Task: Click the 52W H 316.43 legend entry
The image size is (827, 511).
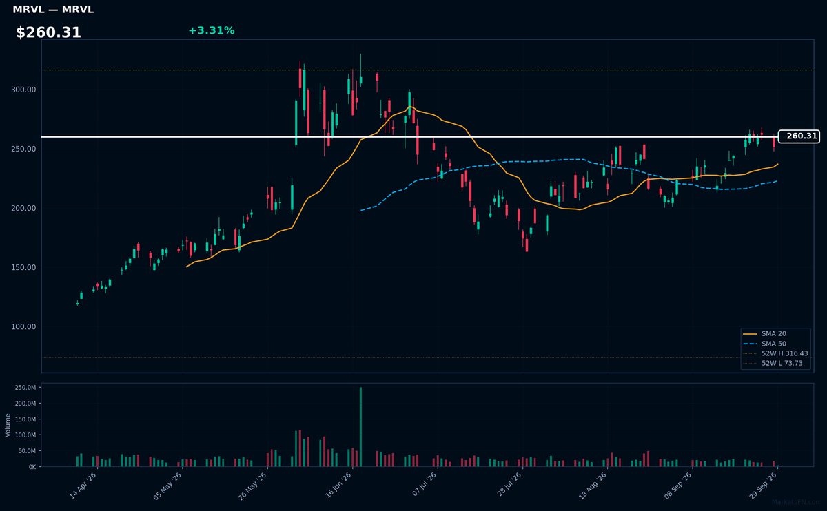Action: 776,353
